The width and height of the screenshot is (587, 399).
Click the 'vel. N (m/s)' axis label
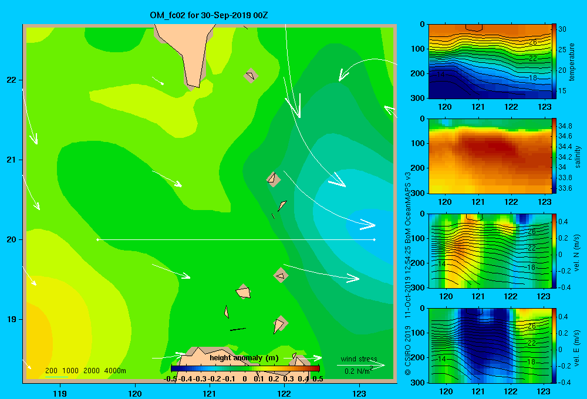577,253
